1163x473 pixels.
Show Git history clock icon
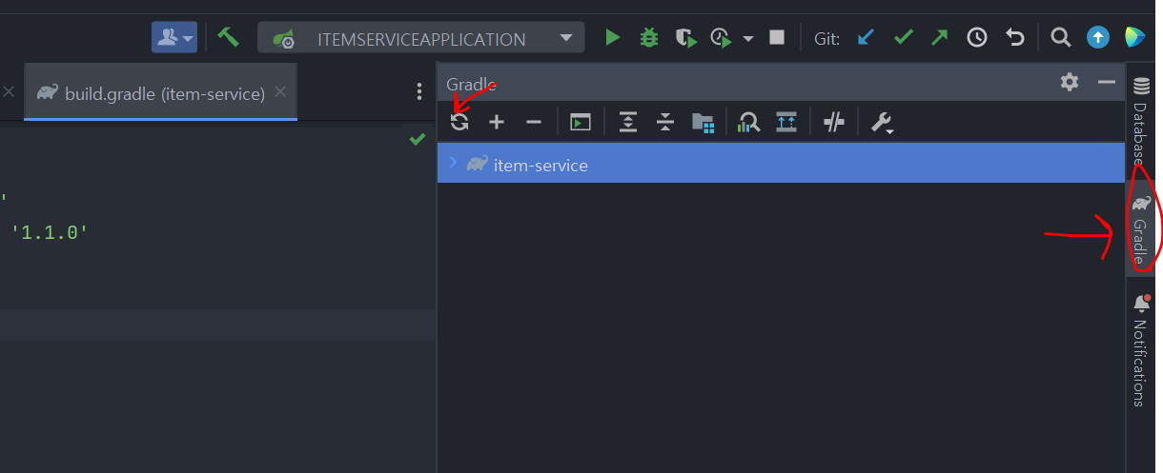977,38
